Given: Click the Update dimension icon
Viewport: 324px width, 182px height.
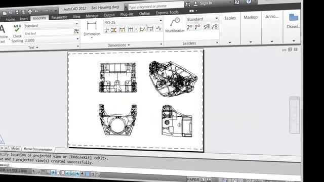Looking at the screenshot, I should pyautogui.click(x=150, y=29).
